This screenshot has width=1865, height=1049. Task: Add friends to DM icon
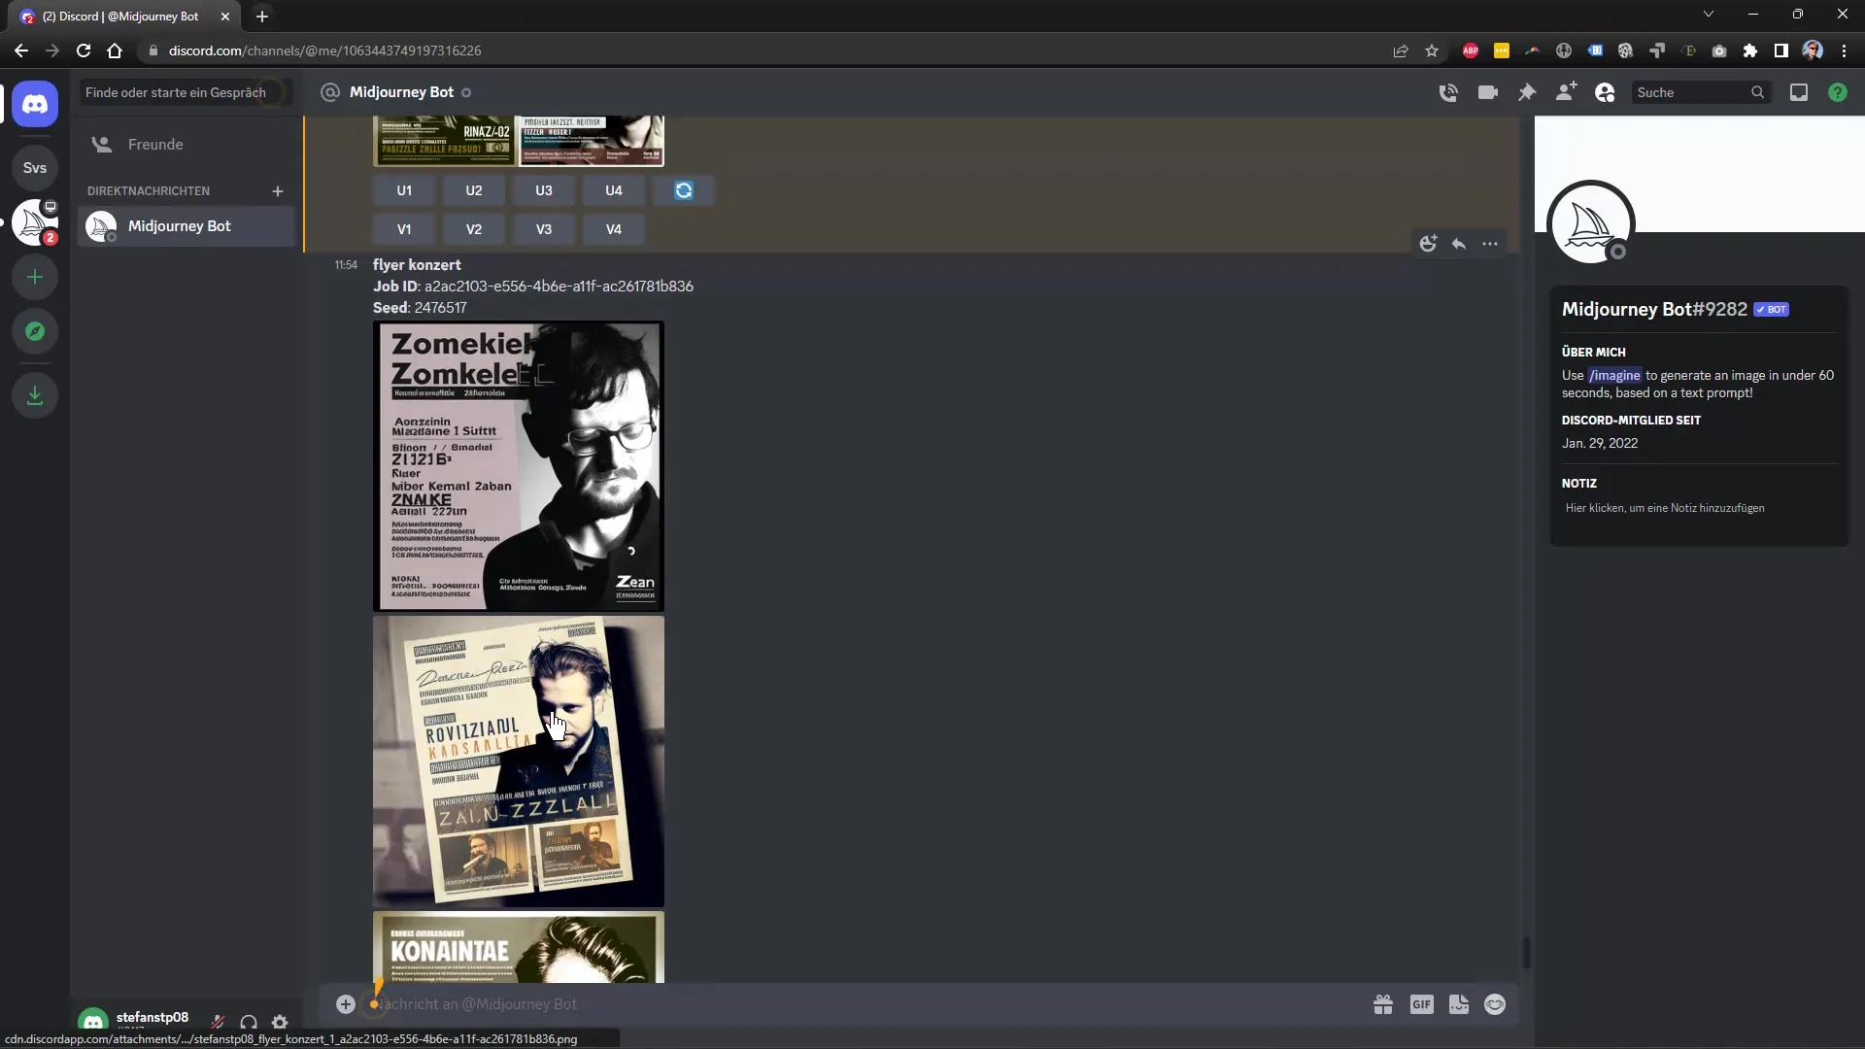click(x=1566, y=92)
